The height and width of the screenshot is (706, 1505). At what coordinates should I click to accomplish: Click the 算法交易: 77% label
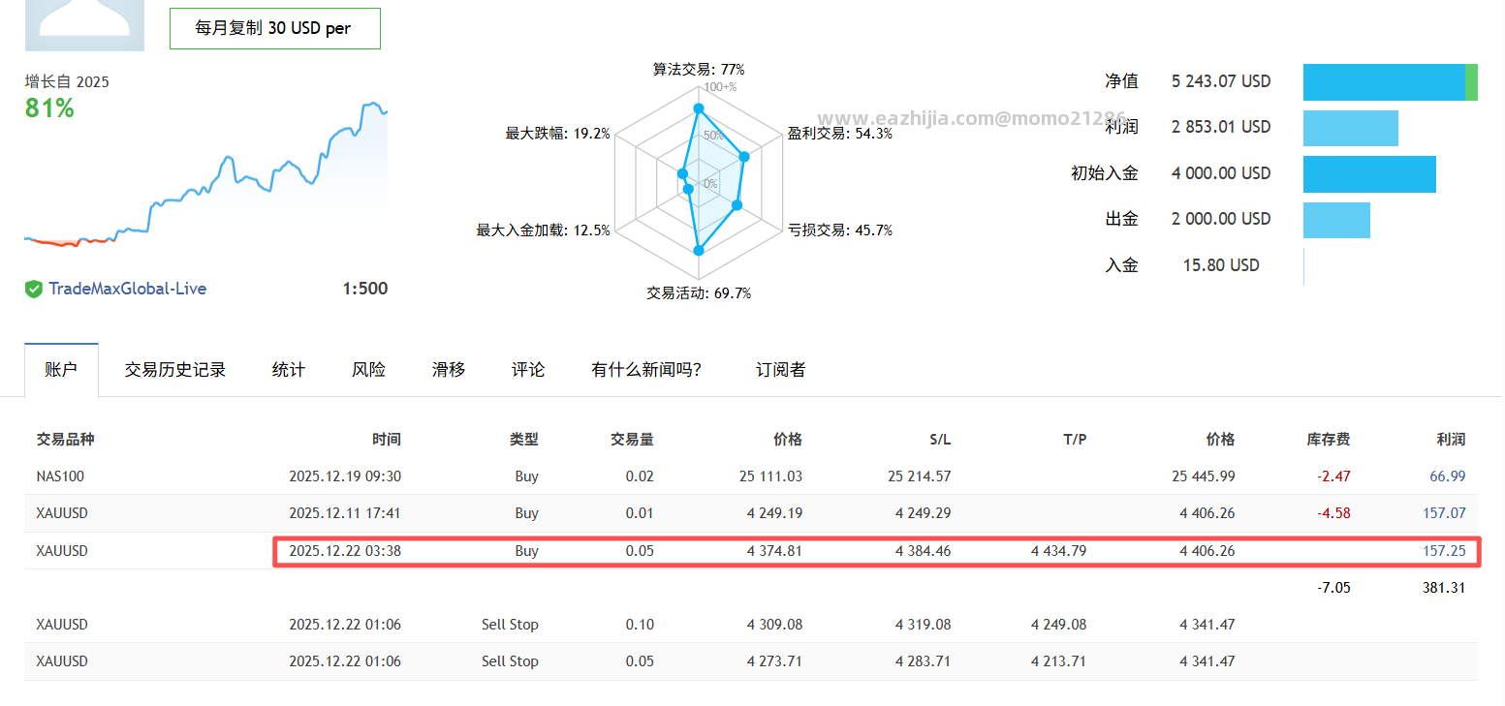[699, 70]
